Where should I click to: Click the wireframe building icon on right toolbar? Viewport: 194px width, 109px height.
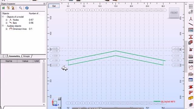pos(191,74)
